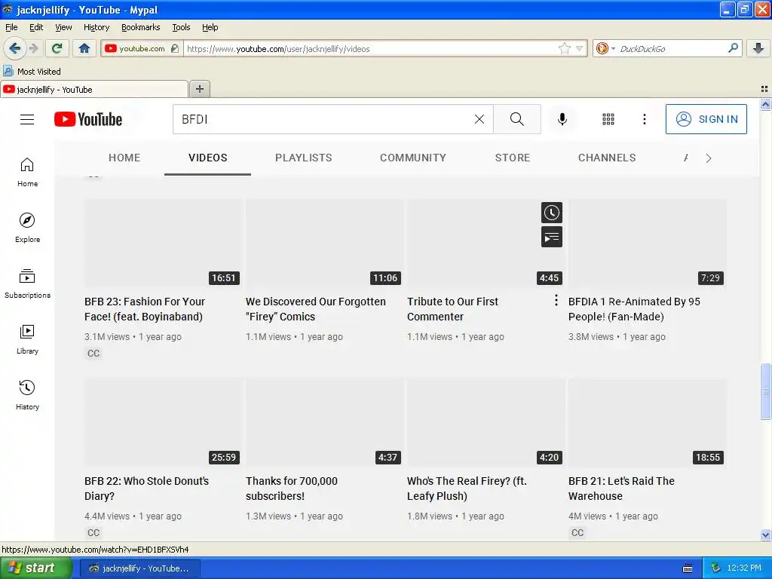Switch to the CHANNELS tab
772x579 pixels.
point(607,158)
